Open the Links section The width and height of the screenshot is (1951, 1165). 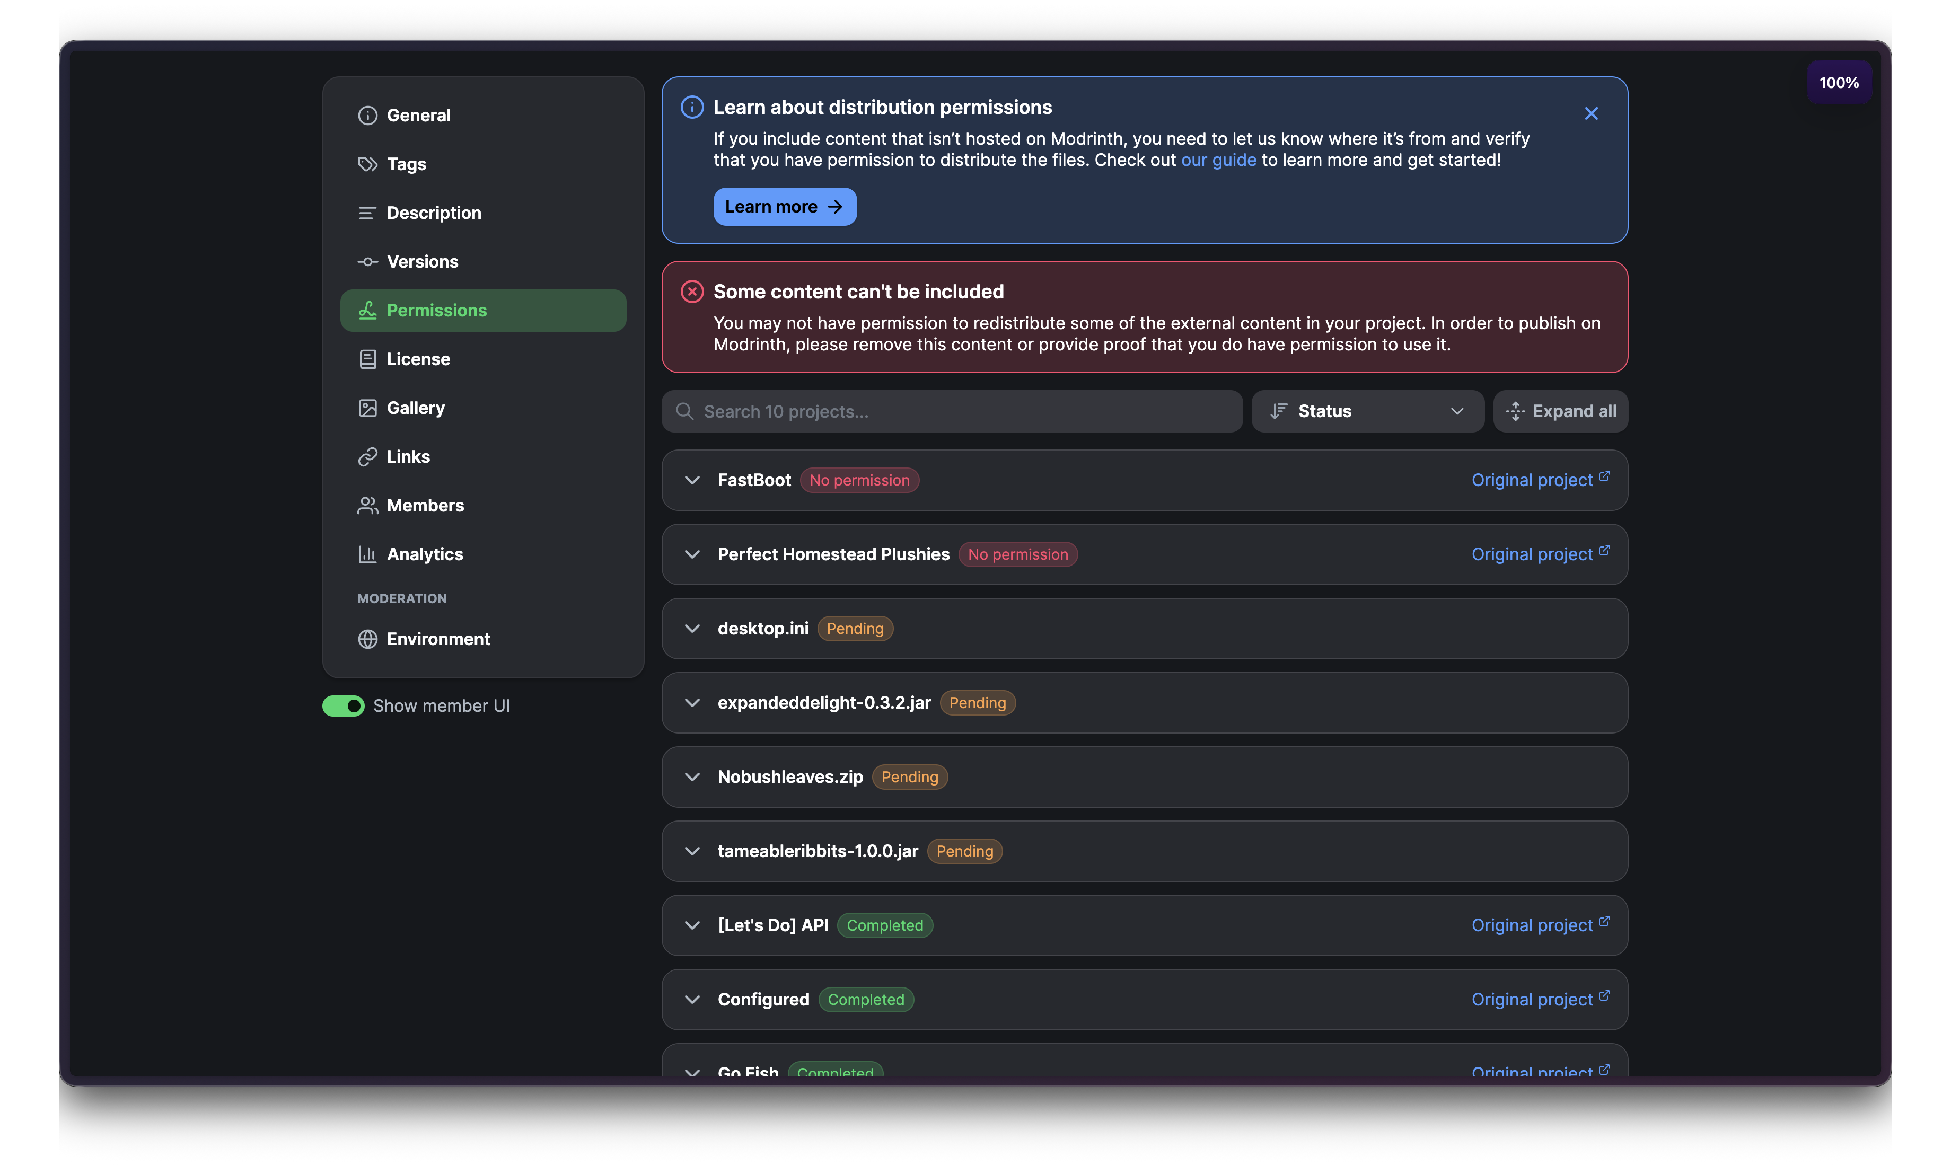[x=483, y=456]
